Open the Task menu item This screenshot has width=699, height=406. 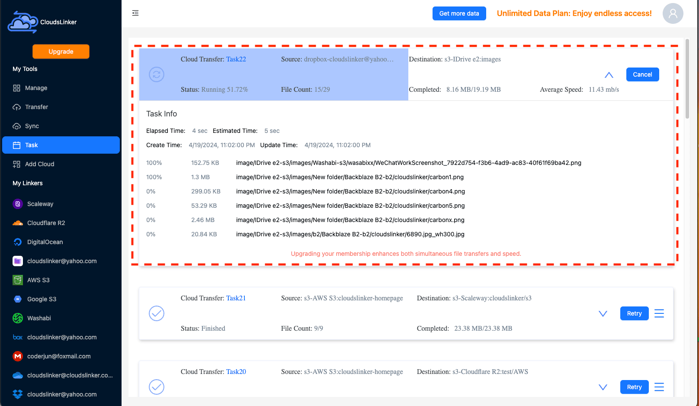point(61,145)
